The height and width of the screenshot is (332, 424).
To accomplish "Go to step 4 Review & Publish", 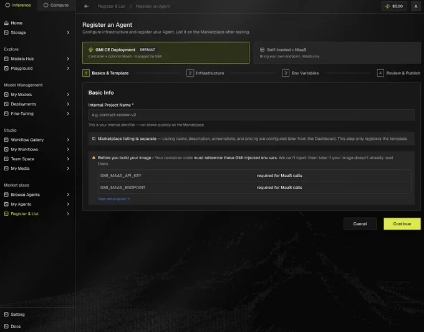I will pos(398,73).
